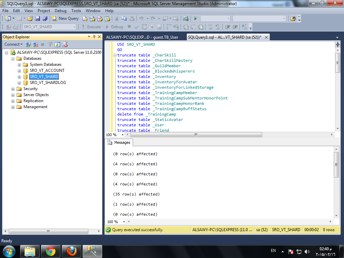
Task: Click the Save All icon
Action: 45,19
